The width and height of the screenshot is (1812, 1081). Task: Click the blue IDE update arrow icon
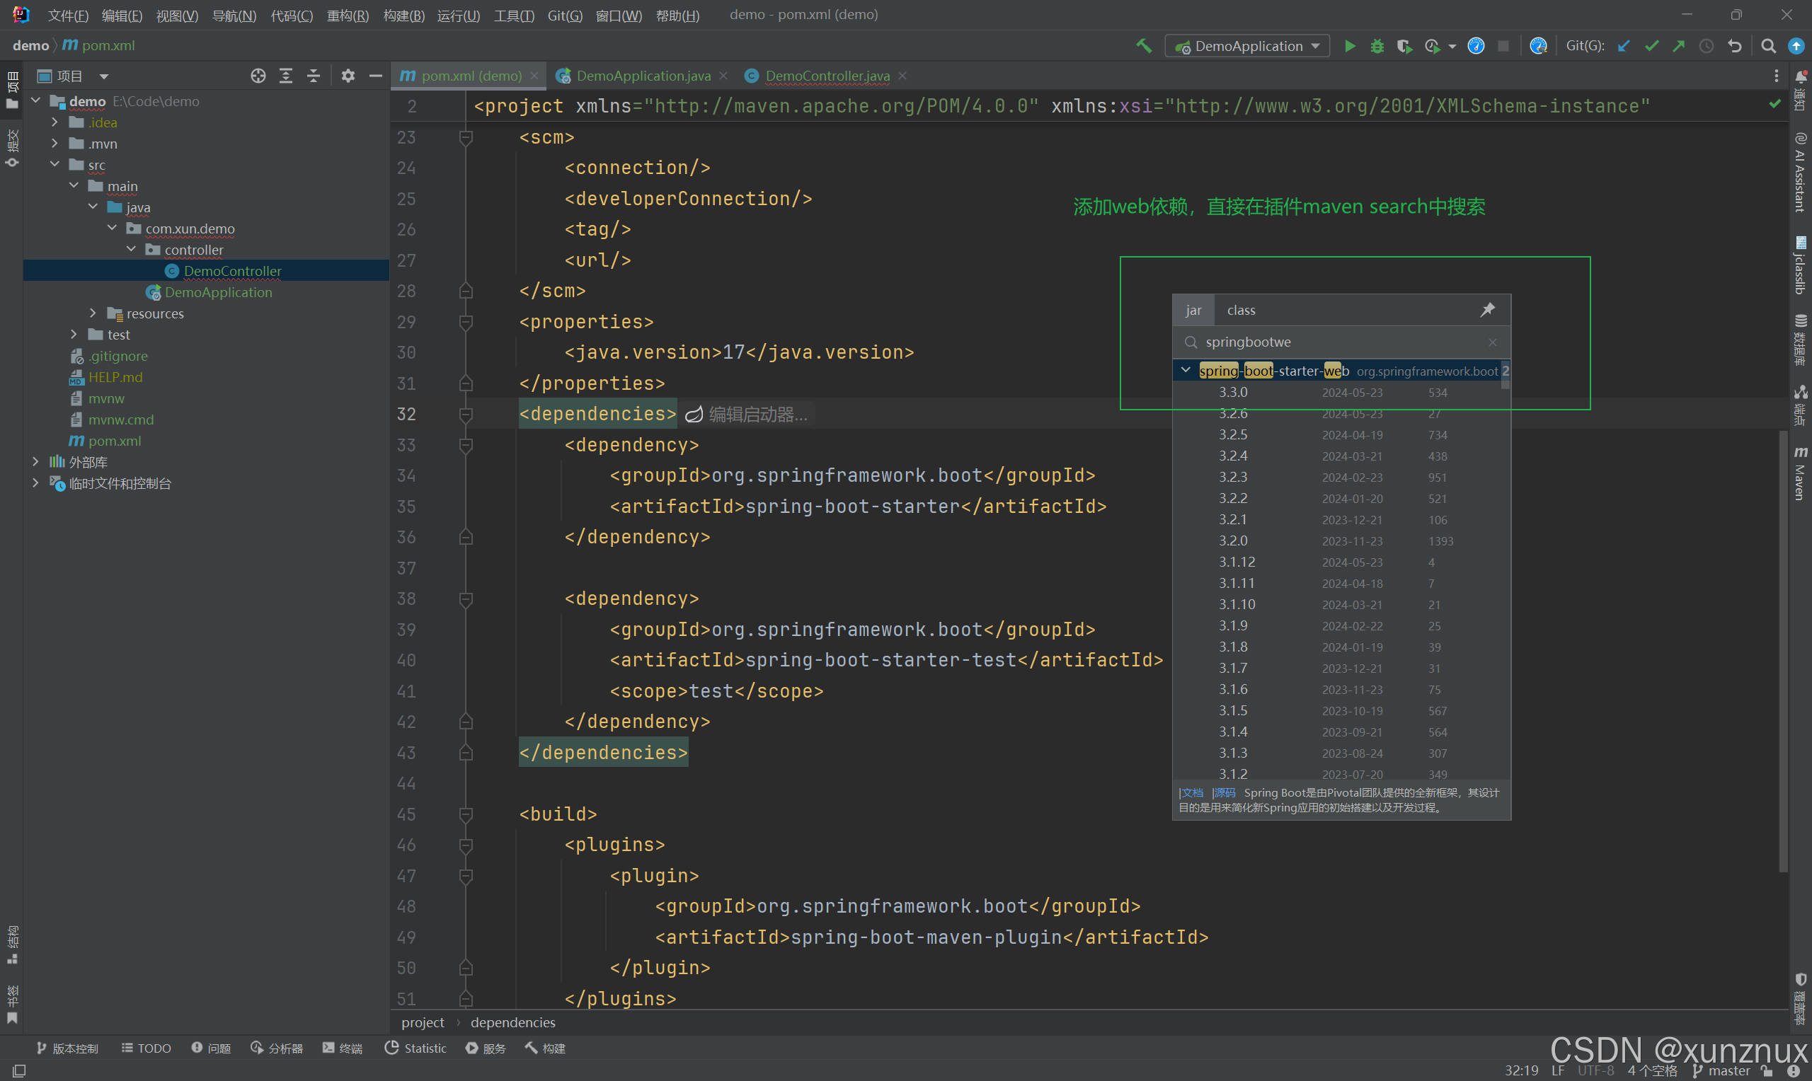[x=1796, y=46]
